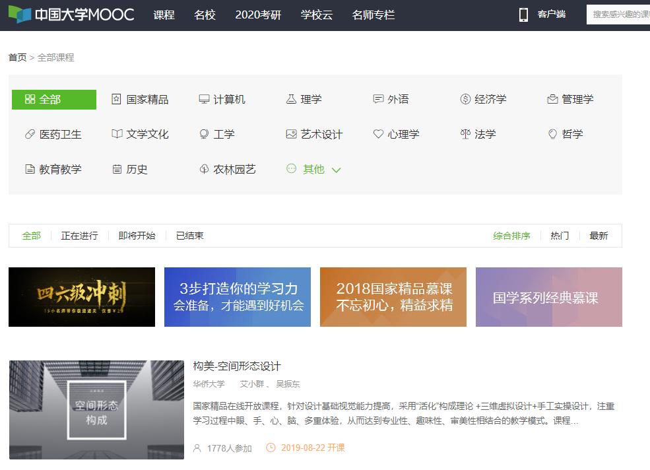The height and width of the screenshot is (470, 650).
Task: Click the clock icon beside 2019-08-22 开课
Action: click(x=270, y=447)
